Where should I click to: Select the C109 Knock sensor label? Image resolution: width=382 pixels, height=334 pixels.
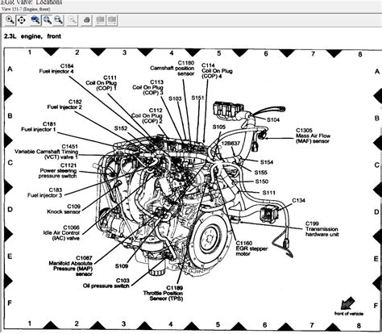(64, 209)
